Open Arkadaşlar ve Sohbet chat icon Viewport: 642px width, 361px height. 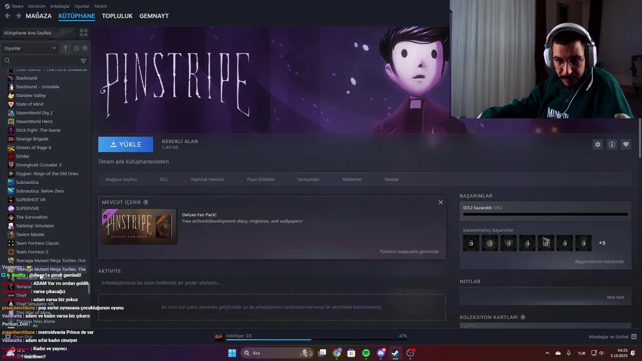pyautogui.click(x=633, y=337)
